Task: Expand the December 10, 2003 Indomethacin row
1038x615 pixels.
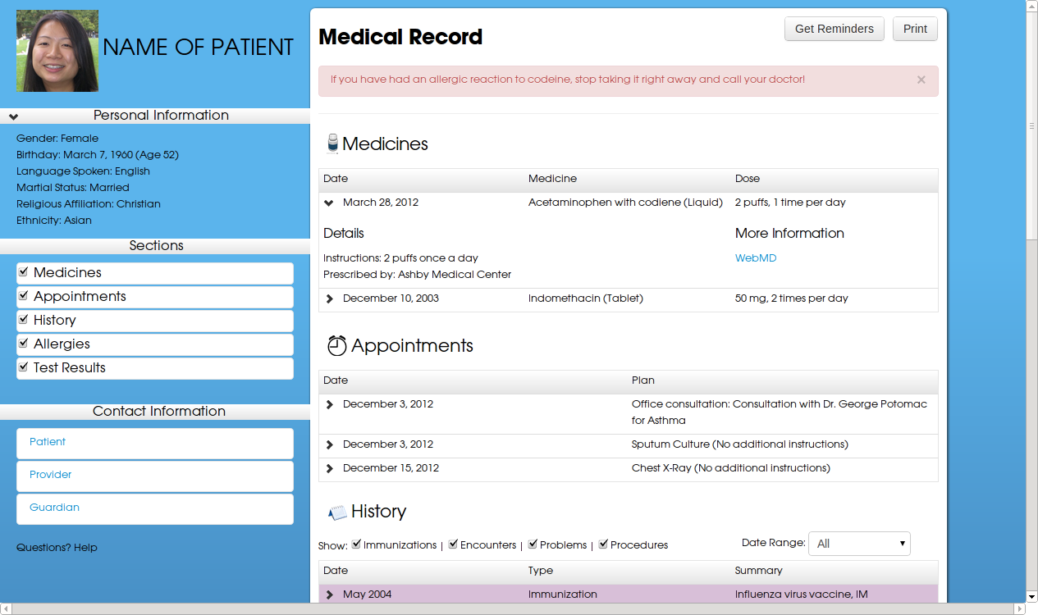Action: 329,298
